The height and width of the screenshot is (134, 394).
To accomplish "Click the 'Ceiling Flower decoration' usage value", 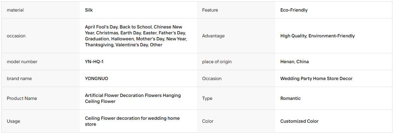I will click(133, 121).
